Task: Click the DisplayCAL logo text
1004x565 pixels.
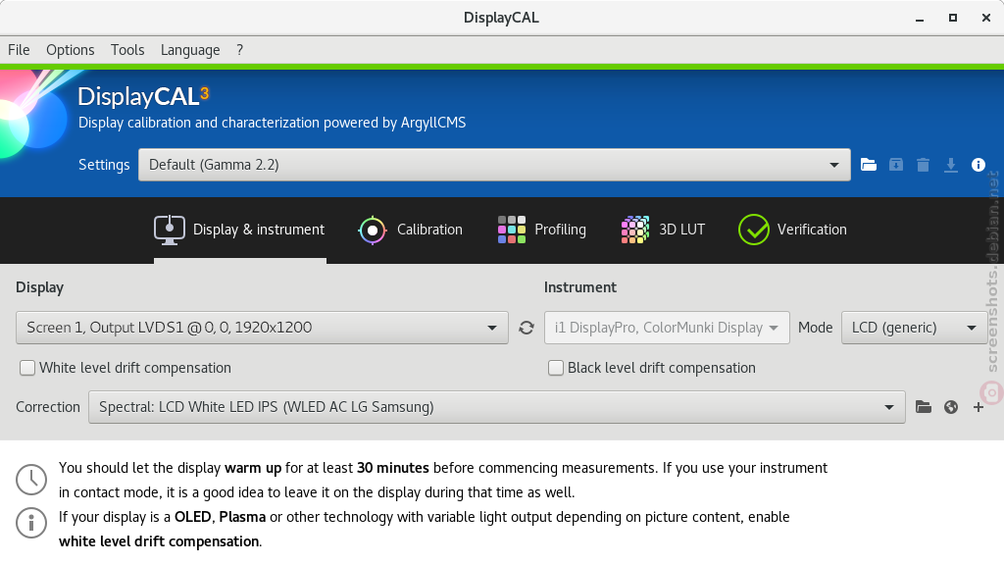Action: 143,97
